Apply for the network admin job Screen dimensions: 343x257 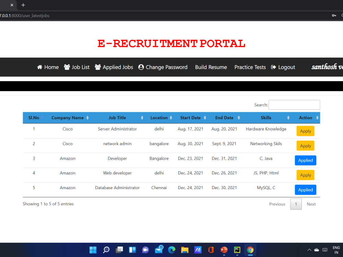point(305,146)
